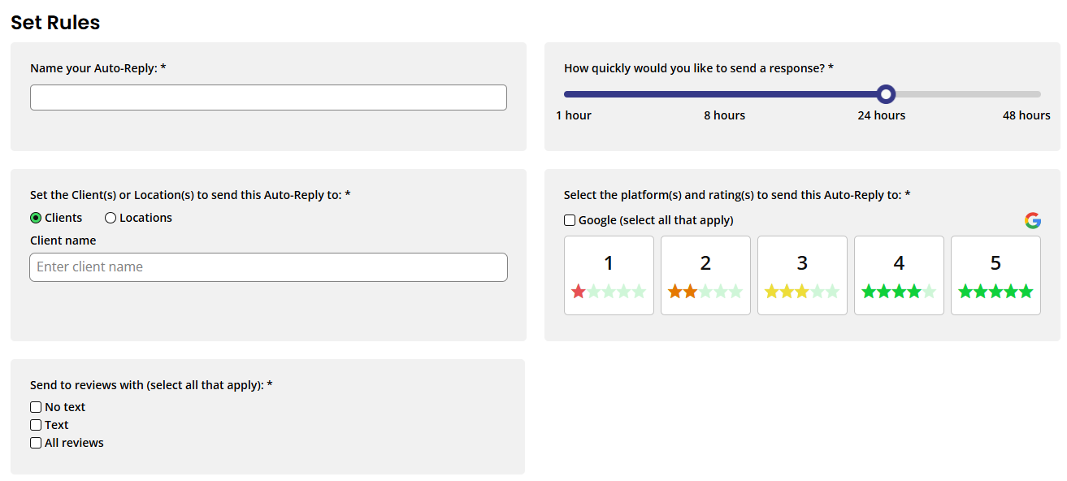The image size is (1067, 481).
Task: Click the 8 hours slider label
Action: [x=724, y=115]
